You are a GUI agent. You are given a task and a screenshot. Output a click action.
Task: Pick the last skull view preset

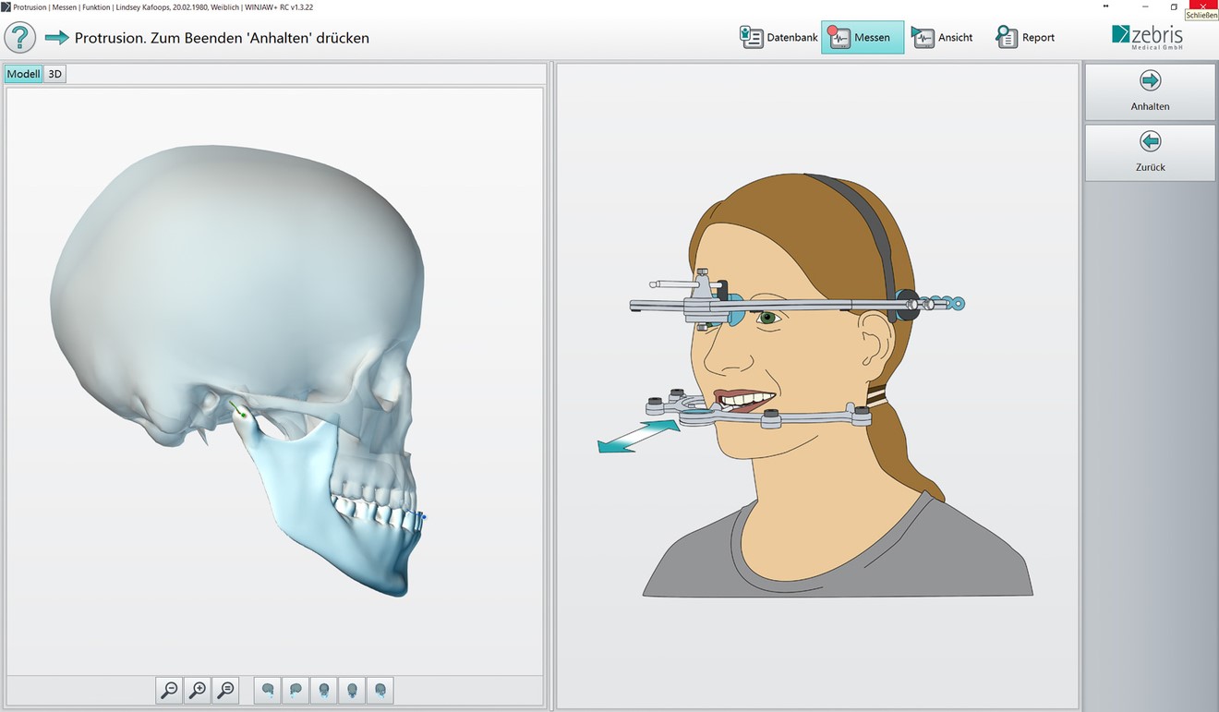[380, 690]
